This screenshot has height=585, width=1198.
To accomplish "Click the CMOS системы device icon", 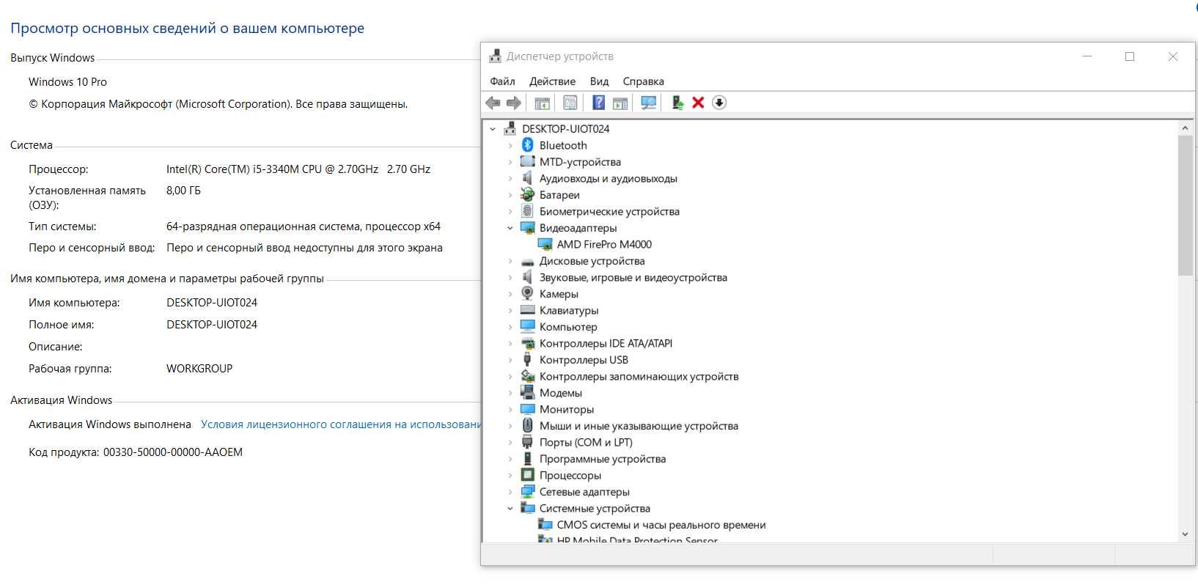I will click(545, 524).
